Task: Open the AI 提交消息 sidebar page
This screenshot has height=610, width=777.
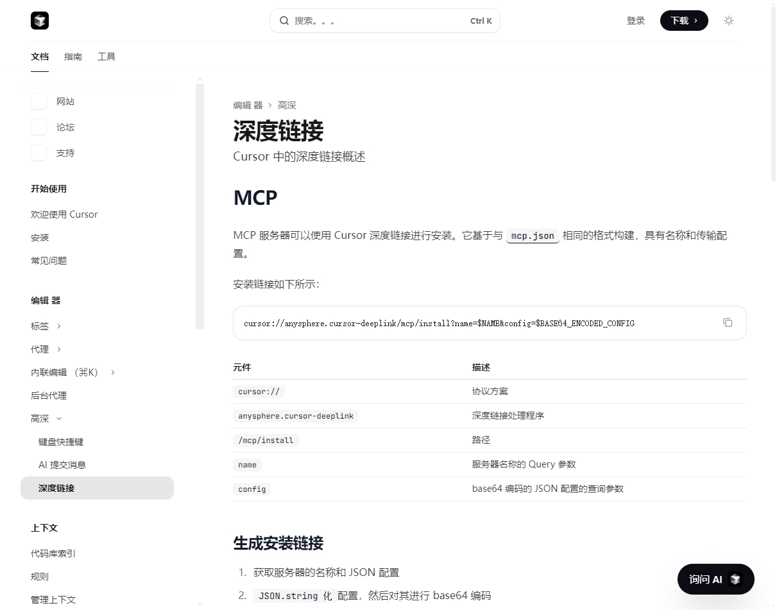Action: coord(62,465)
